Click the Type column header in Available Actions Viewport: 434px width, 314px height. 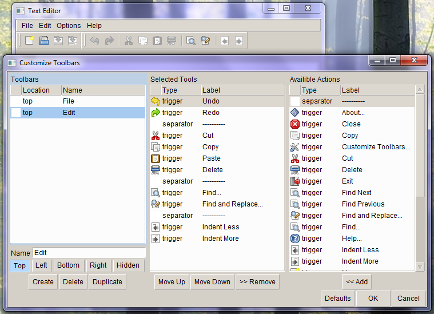coord(320,90)
